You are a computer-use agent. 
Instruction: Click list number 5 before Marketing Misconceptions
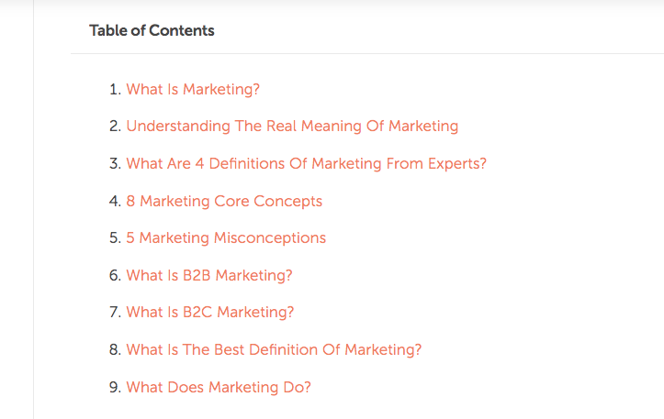pyautogui.click(x=115, y=238)
